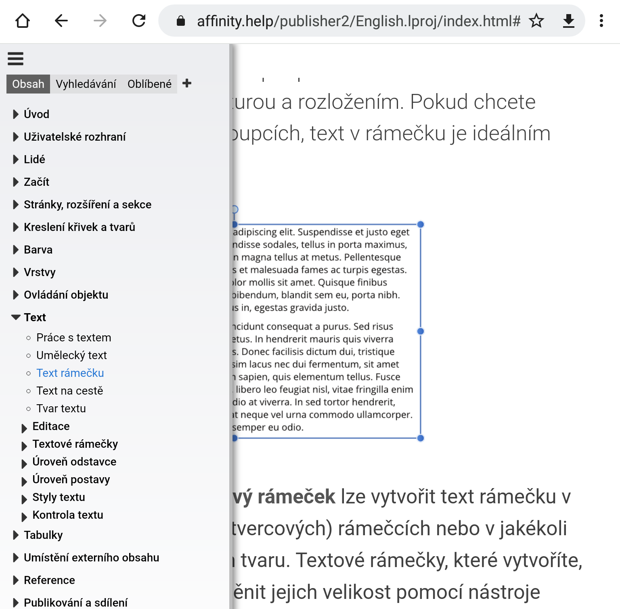The image size is (620, 609).
Task: Switch to Obsah tab
Action: point(28,84)
